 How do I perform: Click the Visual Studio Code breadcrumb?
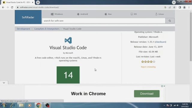point(72,29)
